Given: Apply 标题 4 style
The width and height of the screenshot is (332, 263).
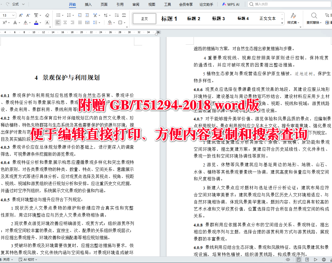Looking at the screenshot, I should pos(243,19).
